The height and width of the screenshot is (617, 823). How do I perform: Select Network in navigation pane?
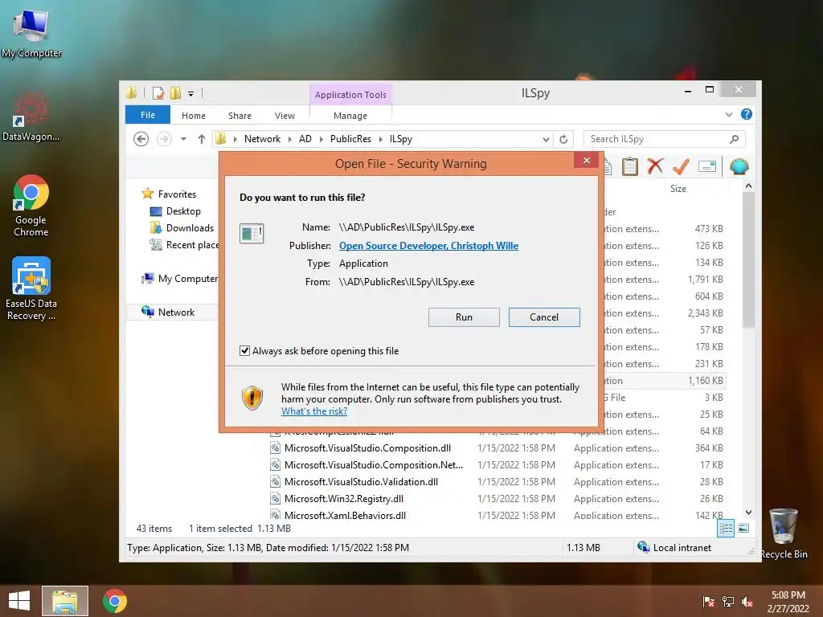(x=176, y=313)
